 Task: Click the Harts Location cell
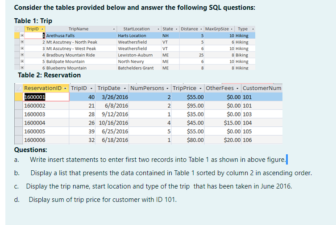[x=139, y=36]
